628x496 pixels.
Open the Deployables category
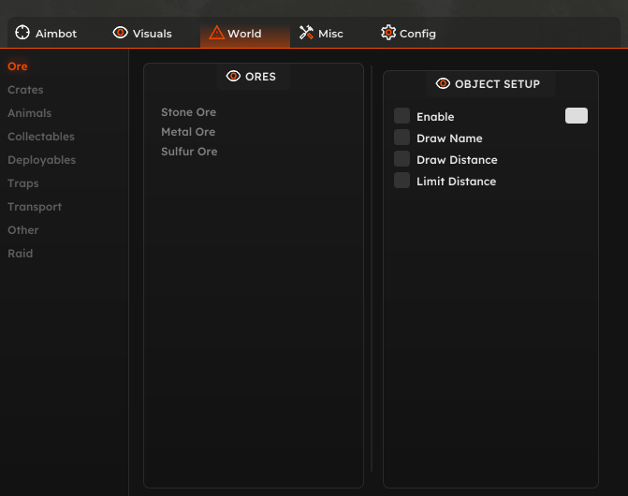click(x=42, y=160)
